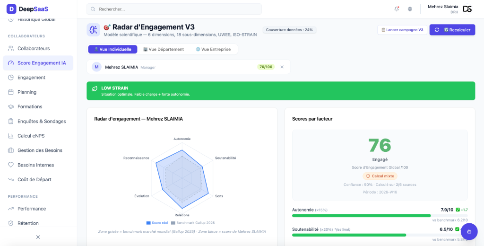This screenshot has height=246, width=484.
Task: Click the 6.5/10 Soutenabilité value
Action: click(x=446, y=229)
